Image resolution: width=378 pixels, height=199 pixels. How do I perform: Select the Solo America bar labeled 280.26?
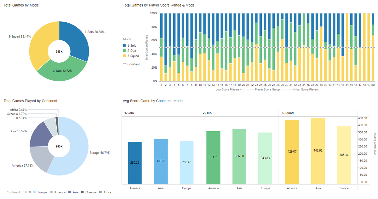click(135, 163)
